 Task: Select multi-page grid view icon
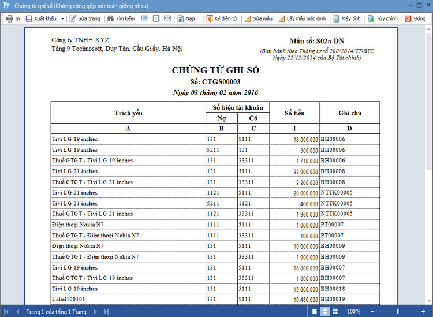[x=335, y=311]
